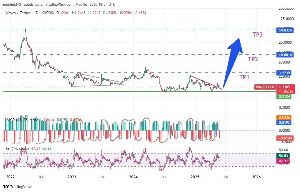Click the 2024 label on the time axis
This screenshot has height=192, width=300.
(x=134, y=177)
